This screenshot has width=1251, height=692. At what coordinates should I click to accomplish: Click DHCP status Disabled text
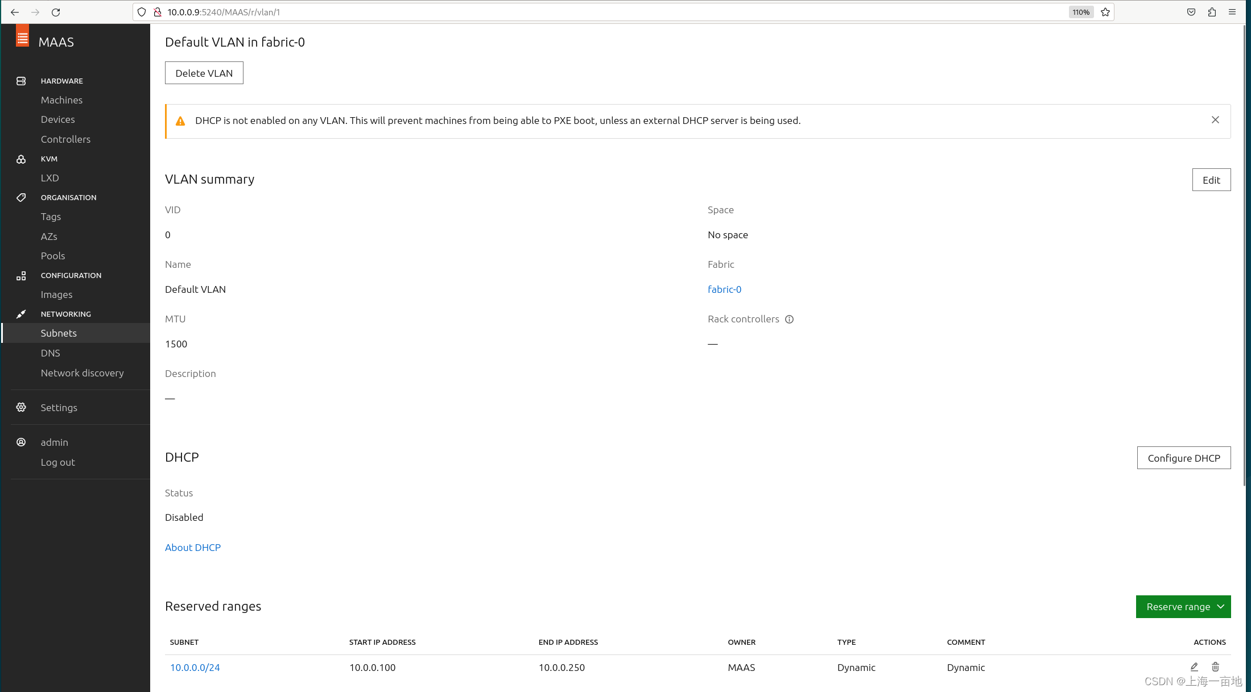[x=184, y=517]
